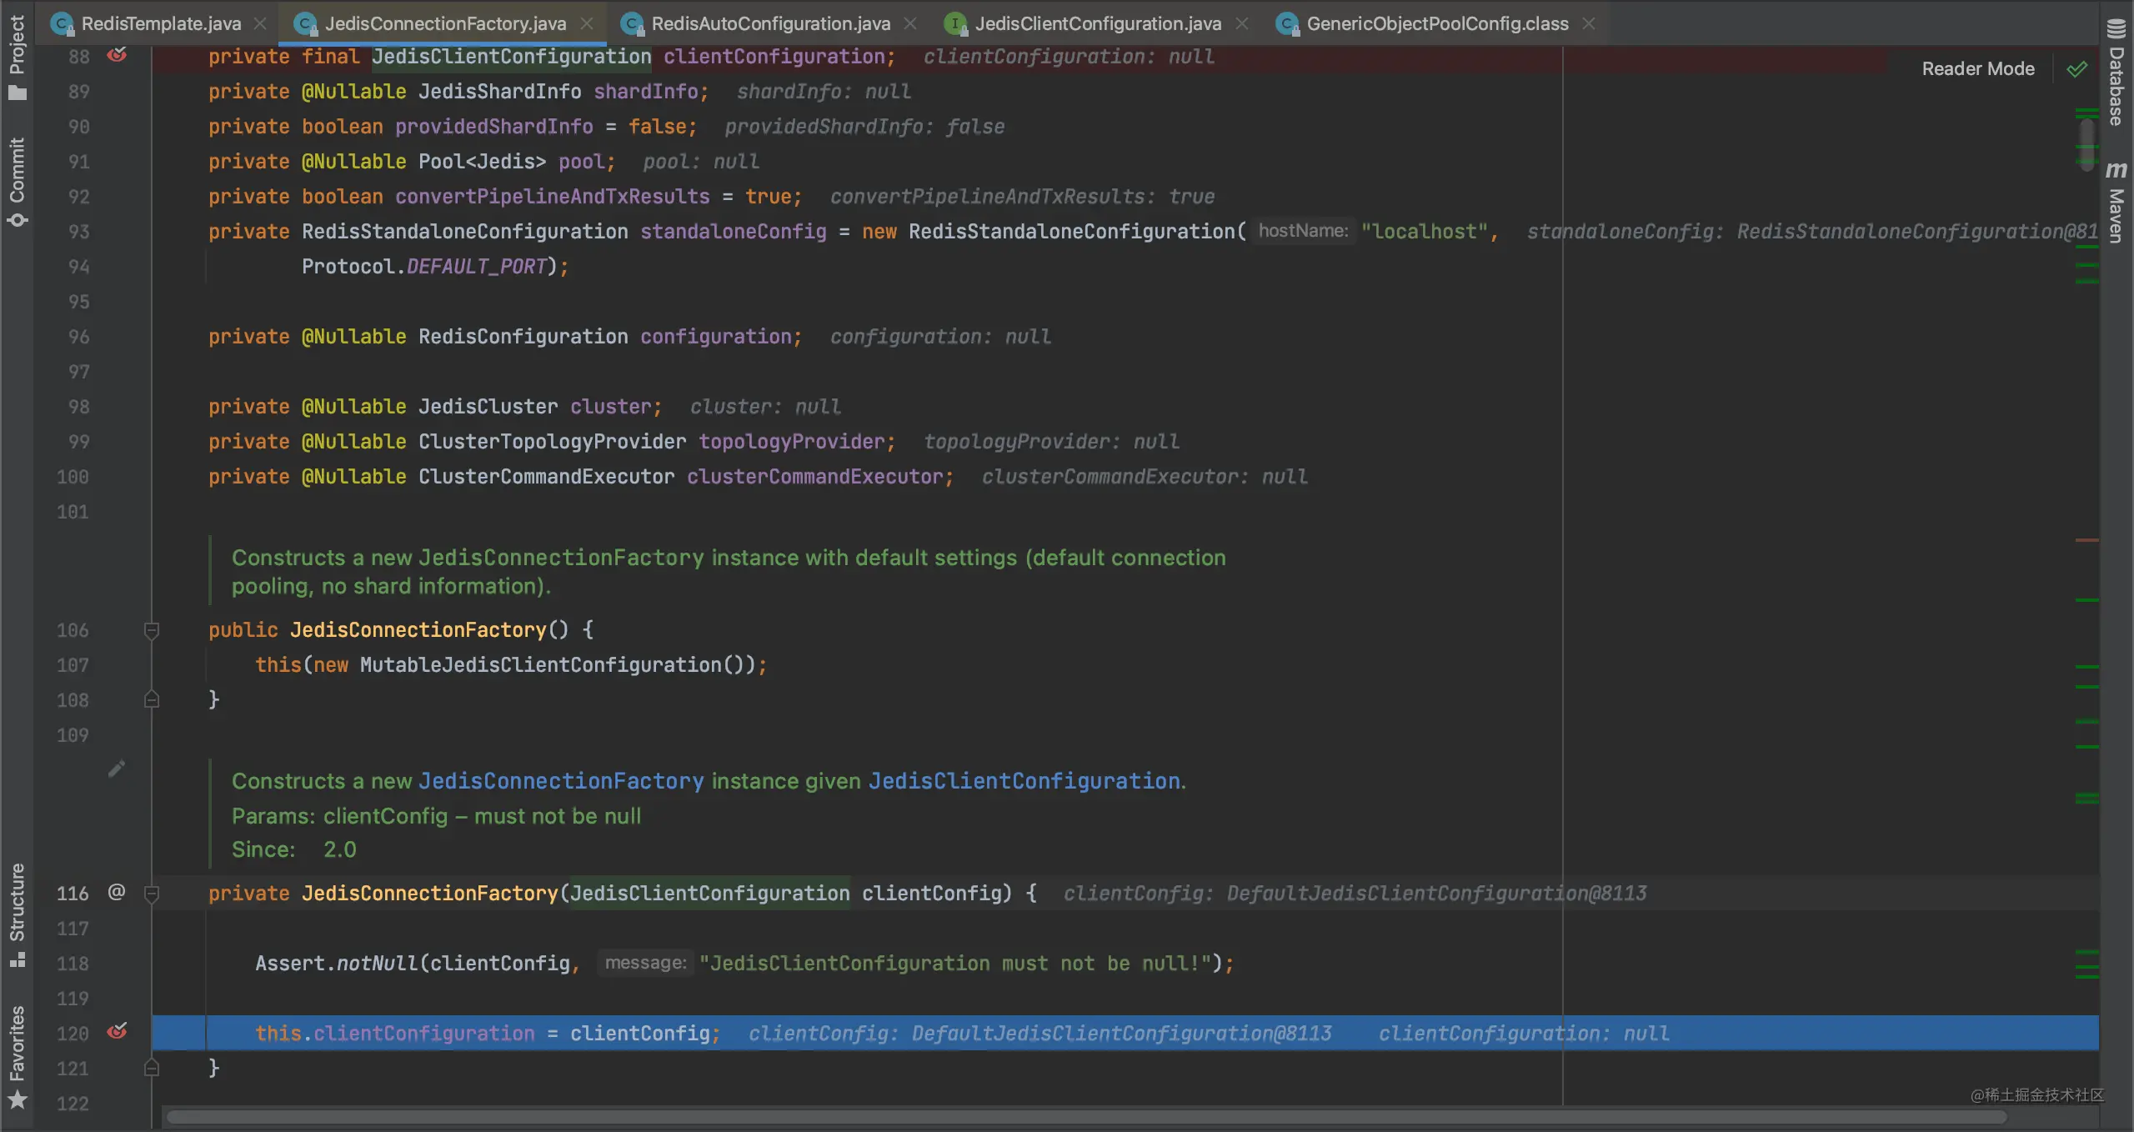Collapse the constructor at line 106

[152, 630]
